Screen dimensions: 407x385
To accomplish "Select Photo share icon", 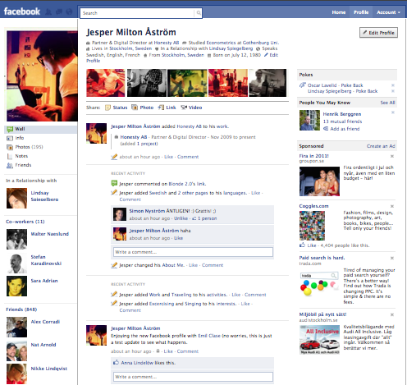I will pyautogui.click(x=135, y=108).
